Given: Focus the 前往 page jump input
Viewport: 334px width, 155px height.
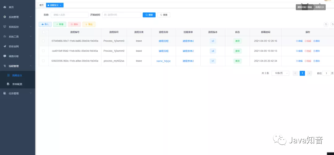Looking at the screenshot, I should coord(326,73).
